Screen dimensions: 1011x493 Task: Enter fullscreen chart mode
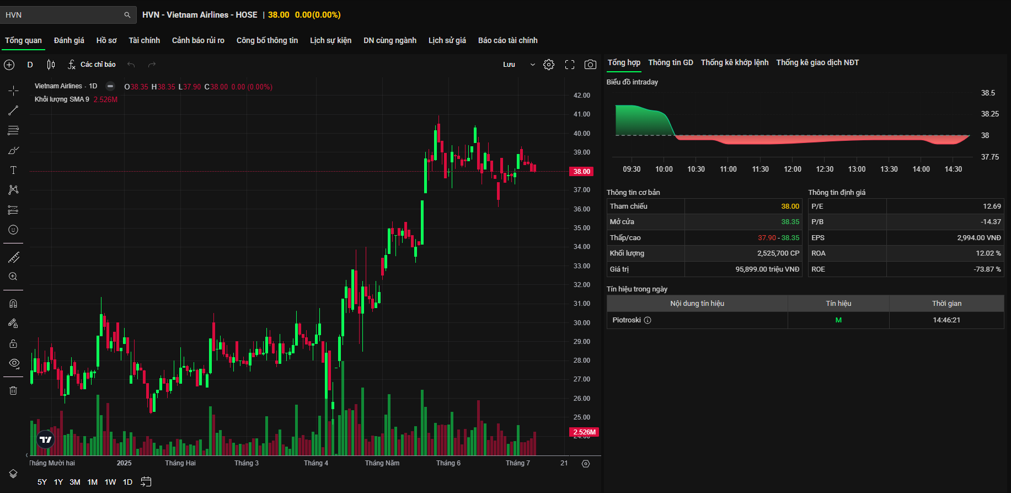[x=570, y=65]
